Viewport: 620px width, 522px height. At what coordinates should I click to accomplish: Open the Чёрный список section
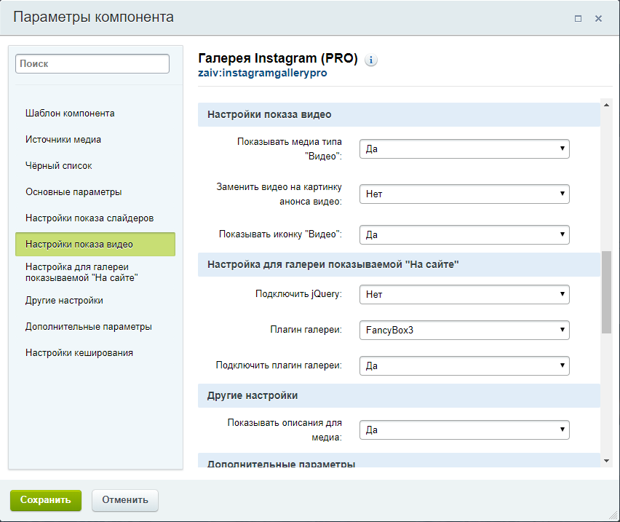59,166
